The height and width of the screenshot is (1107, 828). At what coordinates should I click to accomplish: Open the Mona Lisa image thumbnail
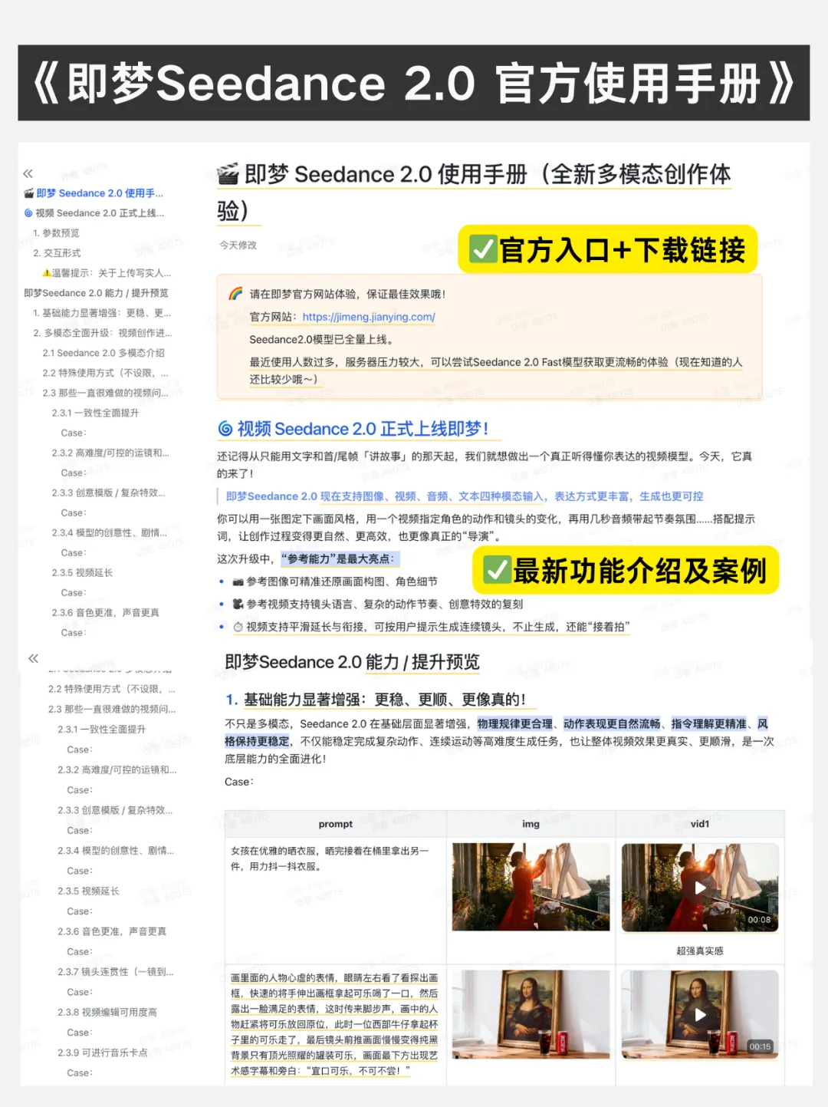531,1013
